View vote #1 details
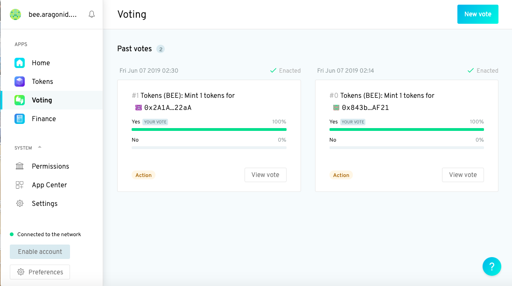This screenshot has height=286, width=512. 266,175
